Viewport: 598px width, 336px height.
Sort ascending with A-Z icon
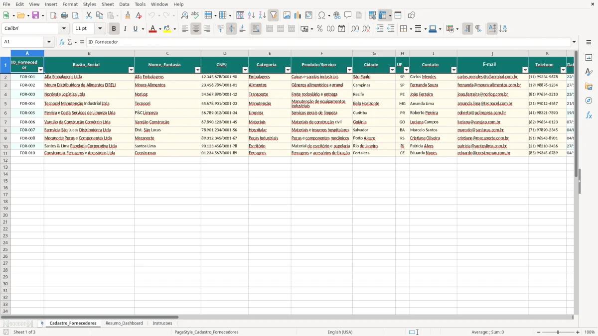[252, 15]
